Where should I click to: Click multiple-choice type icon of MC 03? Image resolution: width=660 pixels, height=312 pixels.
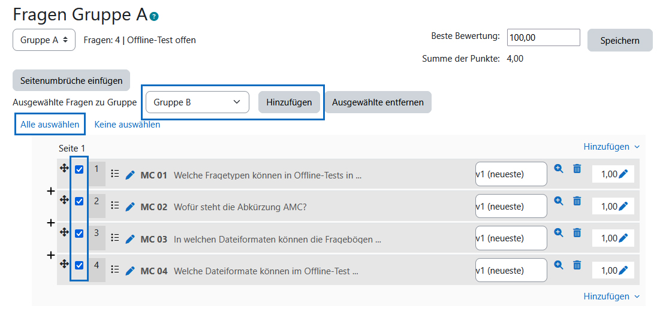[115, 237]
